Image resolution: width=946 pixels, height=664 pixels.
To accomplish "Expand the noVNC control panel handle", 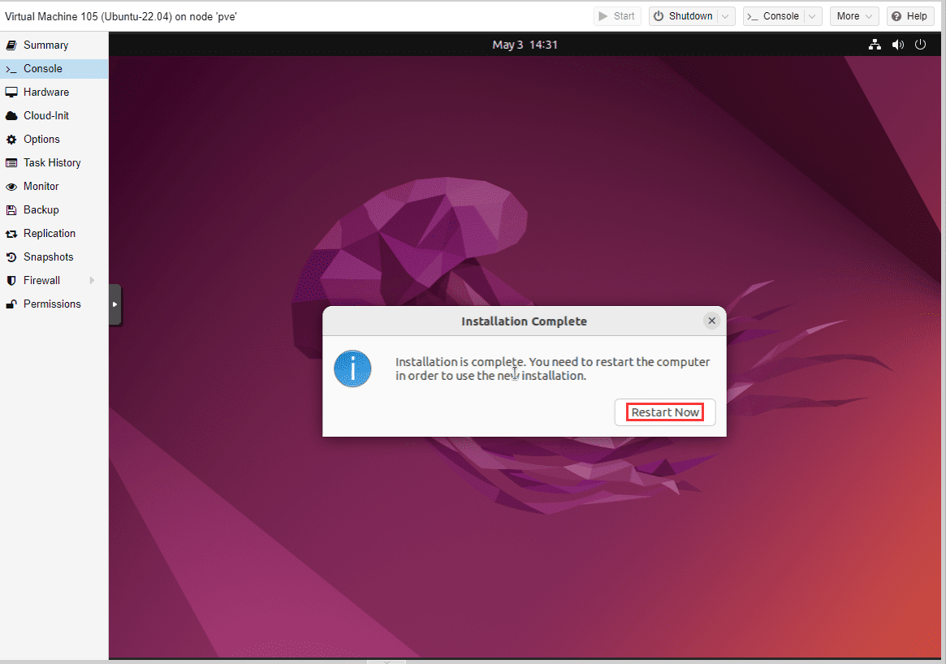I will click(115, 304).
